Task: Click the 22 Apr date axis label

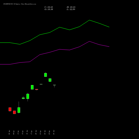Action: (x=45, y=132)
